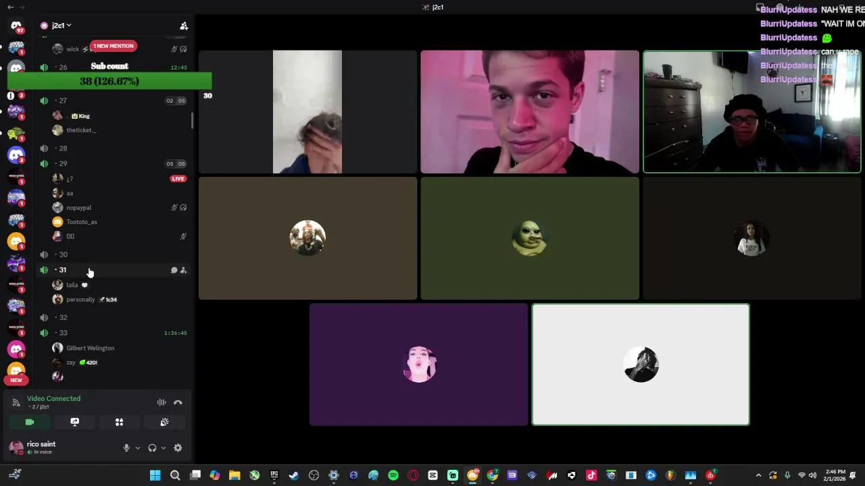Click the LIVE badge in channel 29
Viewport: 865px width, 486px height.
pos(178,179)
